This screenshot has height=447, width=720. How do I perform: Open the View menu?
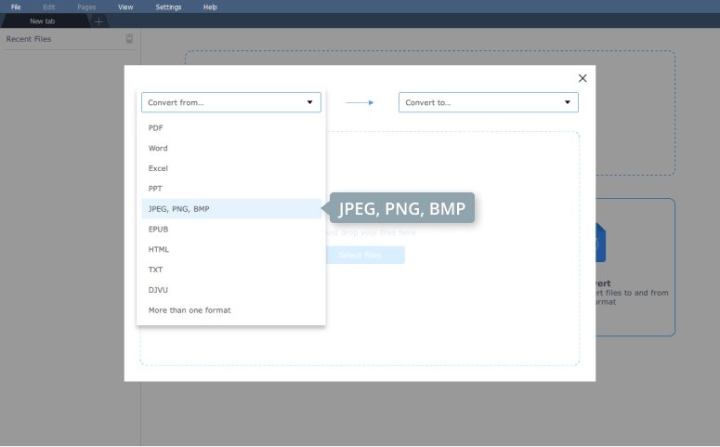pyautogui.click(x=125, y=7)
